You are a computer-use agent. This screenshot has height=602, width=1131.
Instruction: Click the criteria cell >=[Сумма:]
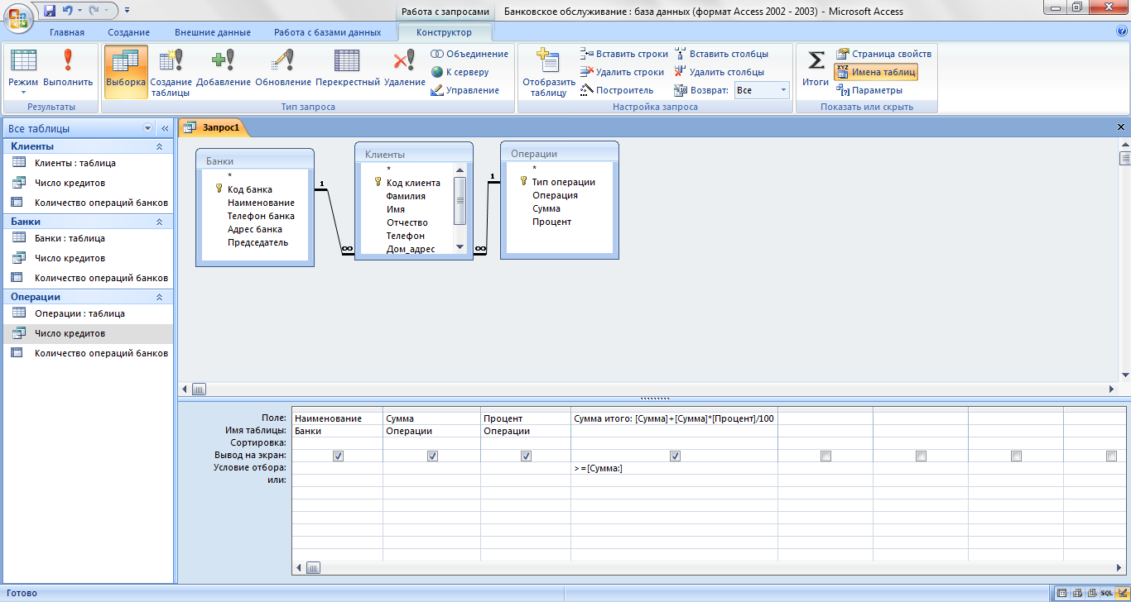click(x=674, y=468)
